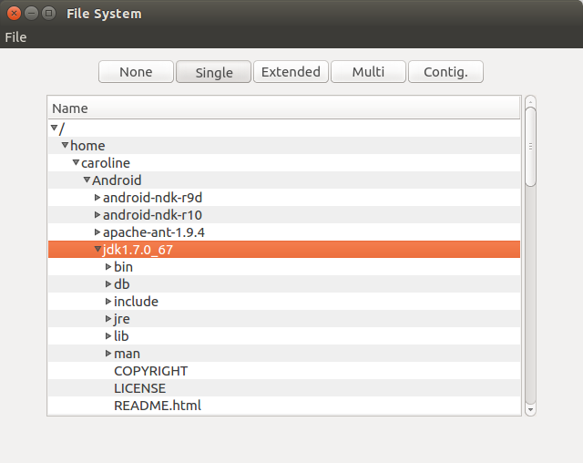Activate Contig. selection mode
This screenshot has width=583, height=463.
point(445,72)
